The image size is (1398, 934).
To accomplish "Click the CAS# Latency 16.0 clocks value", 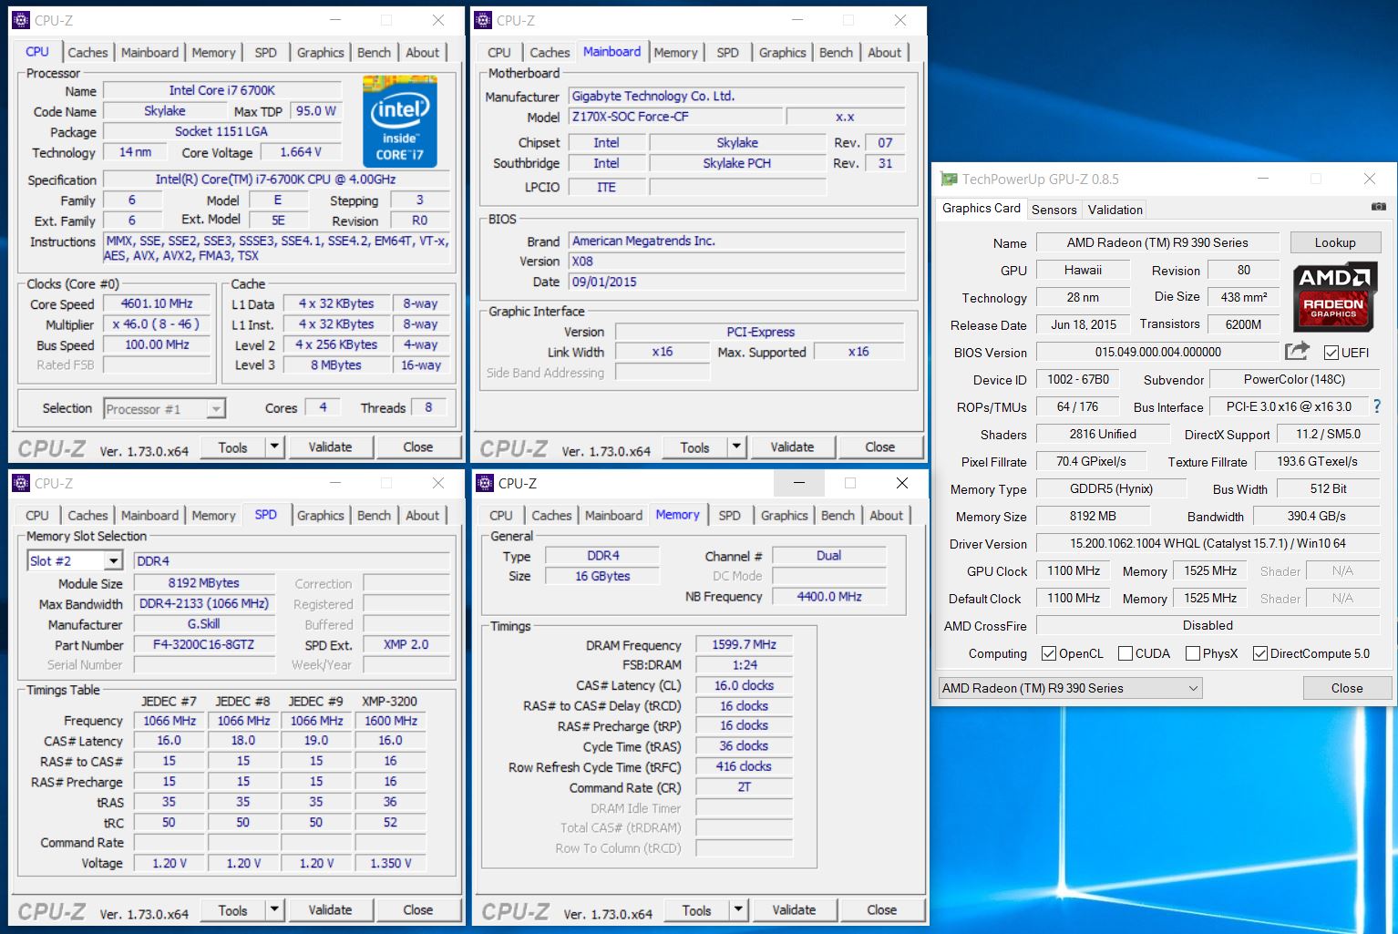I will pyautogui.click(x=744, y=685).
